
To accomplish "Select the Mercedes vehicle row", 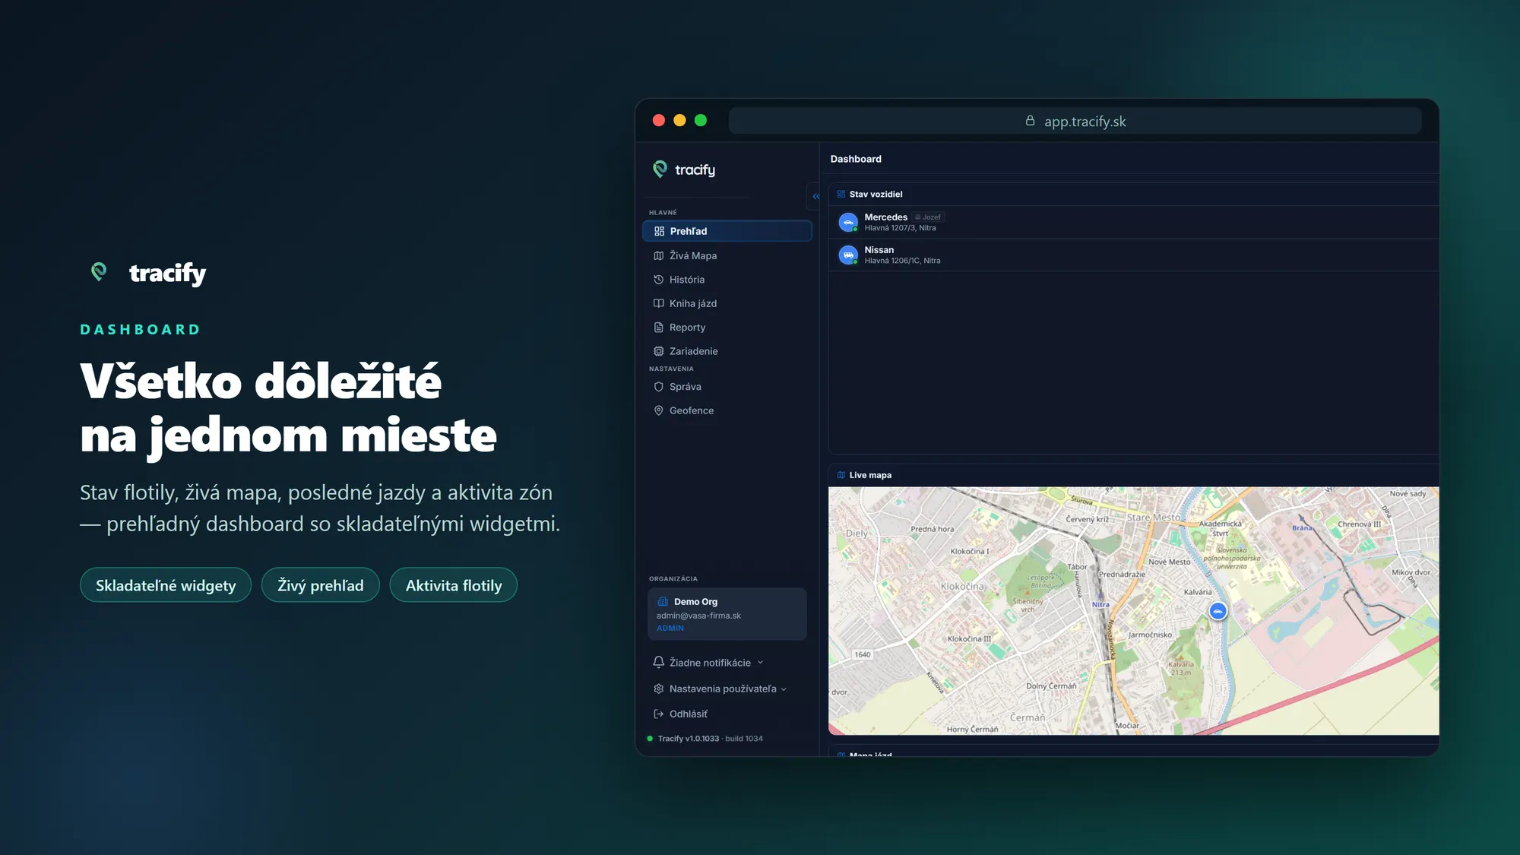I will pyautogui.click(x=1133, y=222).
